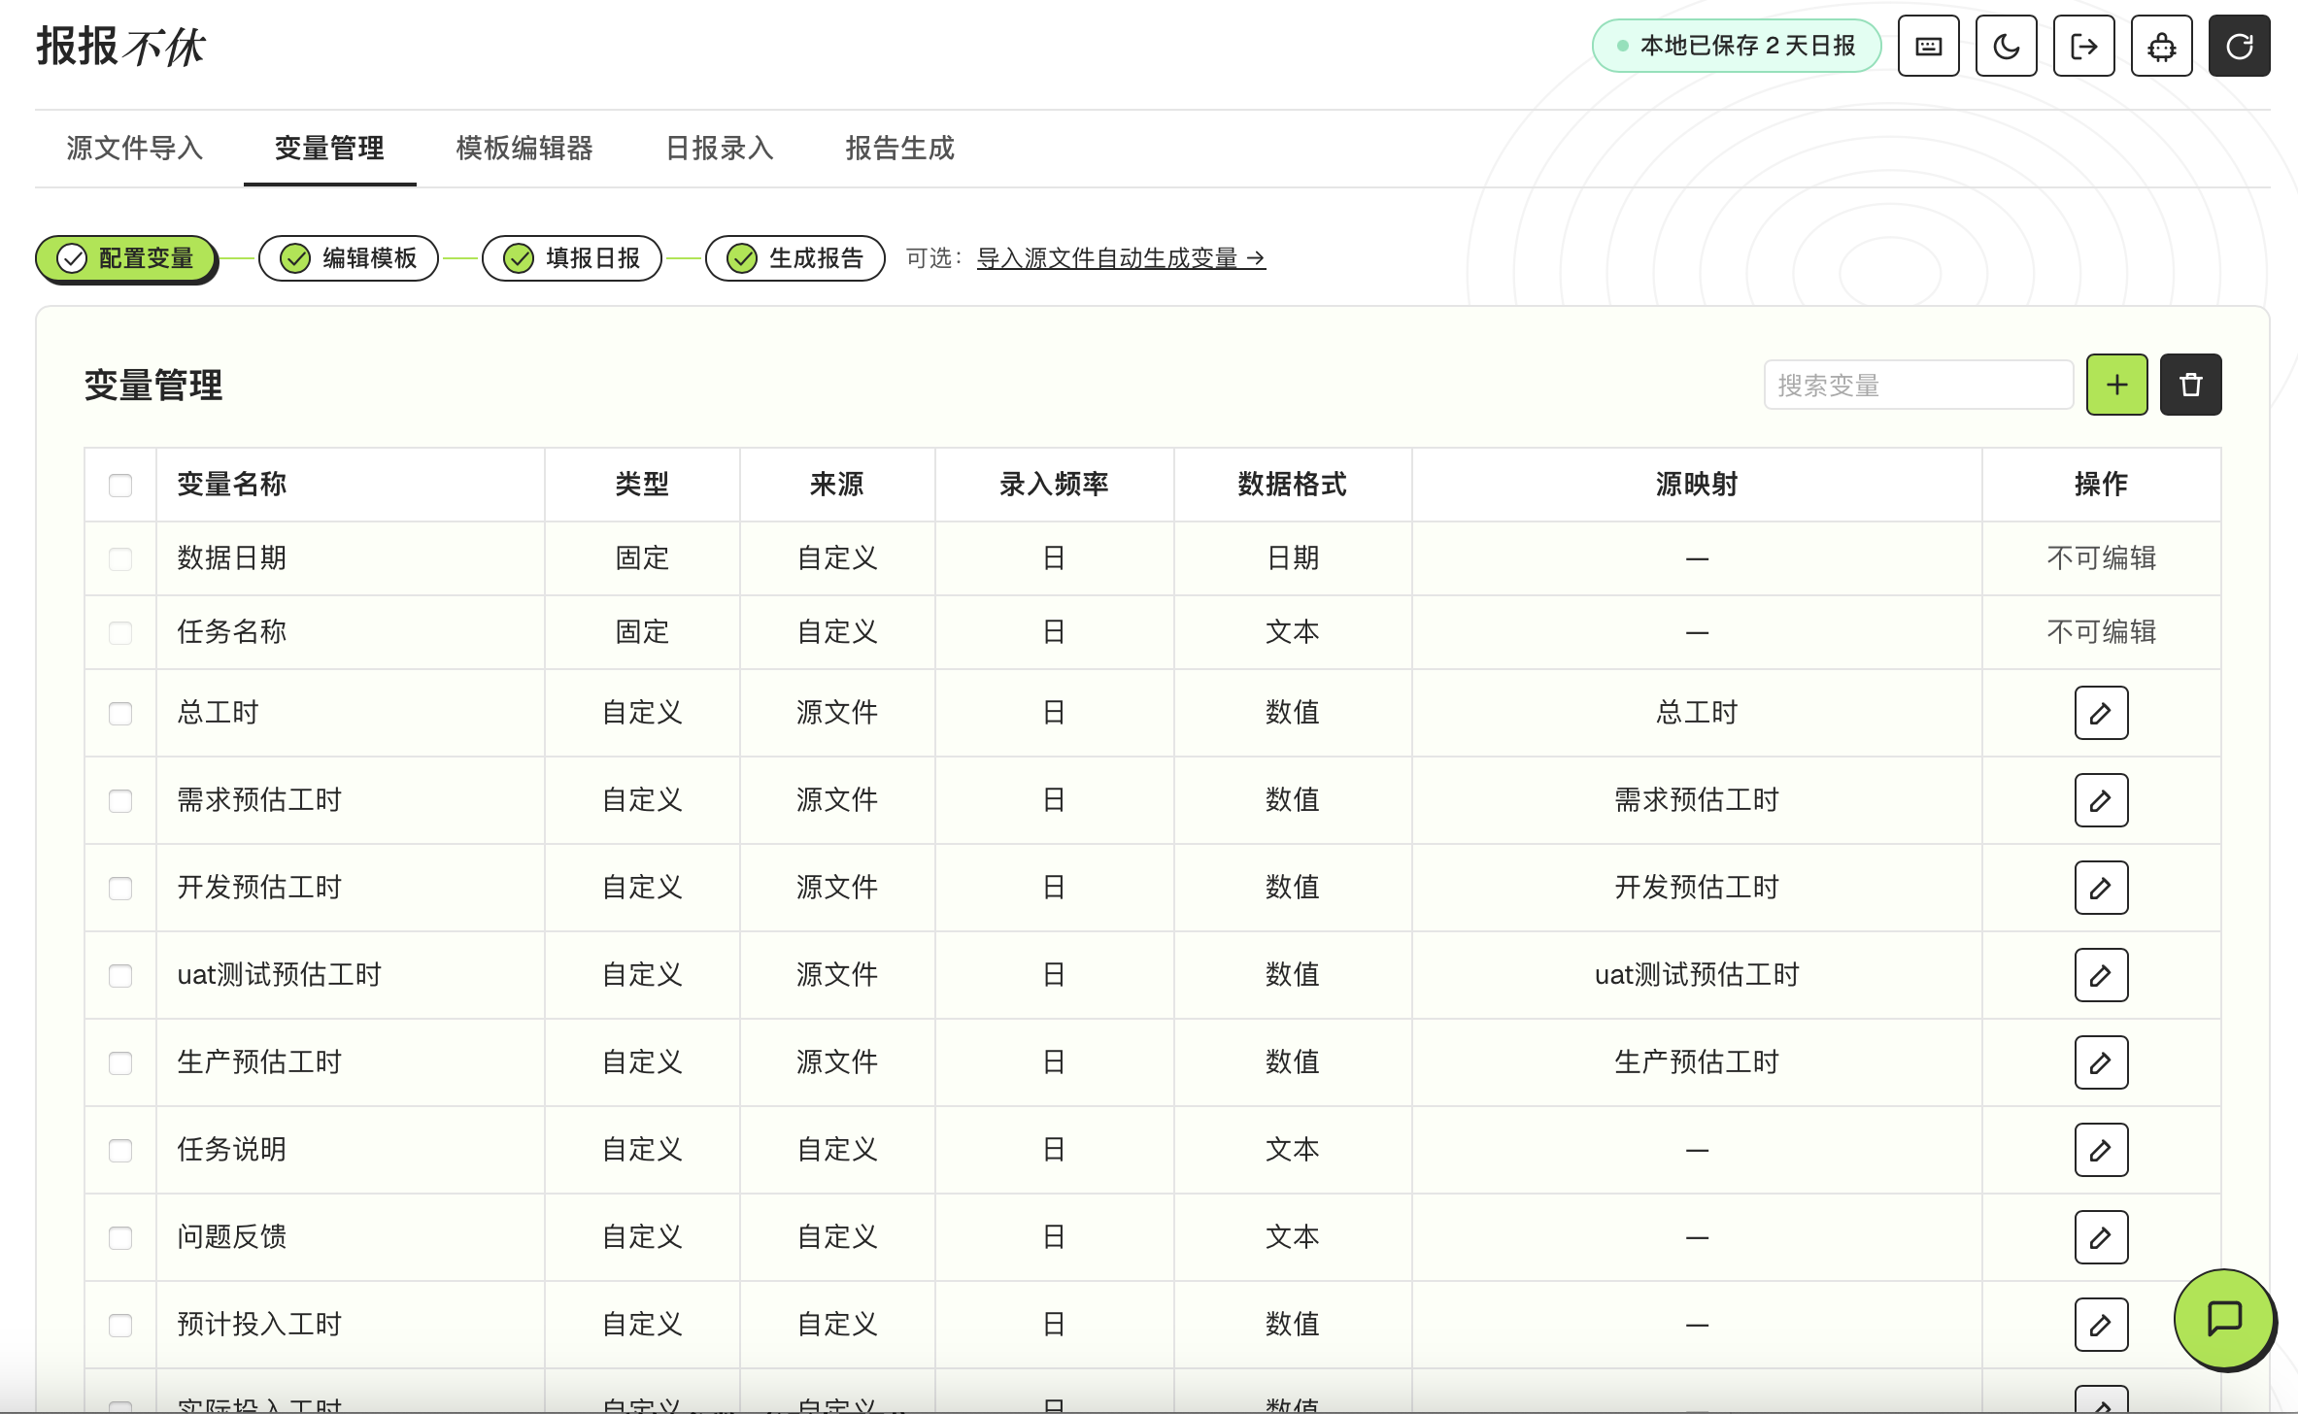The image size is (2298, 1414).
Task: Follow the 导入源文件自动生成变量 link
Action: pyautogui.click(x=1121, y=258)
